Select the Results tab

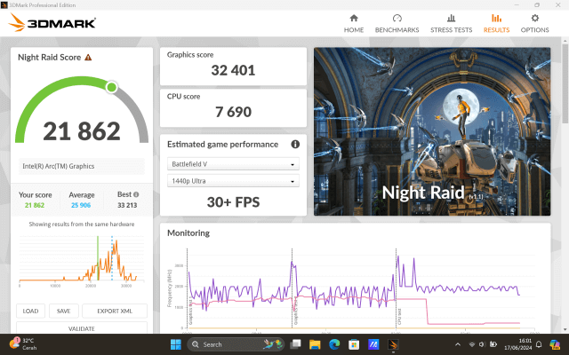(x=496, y=24)
